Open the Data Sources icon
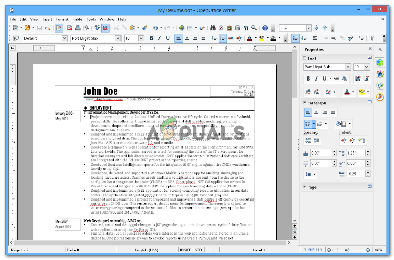The width and height of the screenshot is (394, 260). (238, 28)
